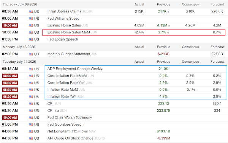Click the revision icon next to 4.19M previous

coord(169,26)
